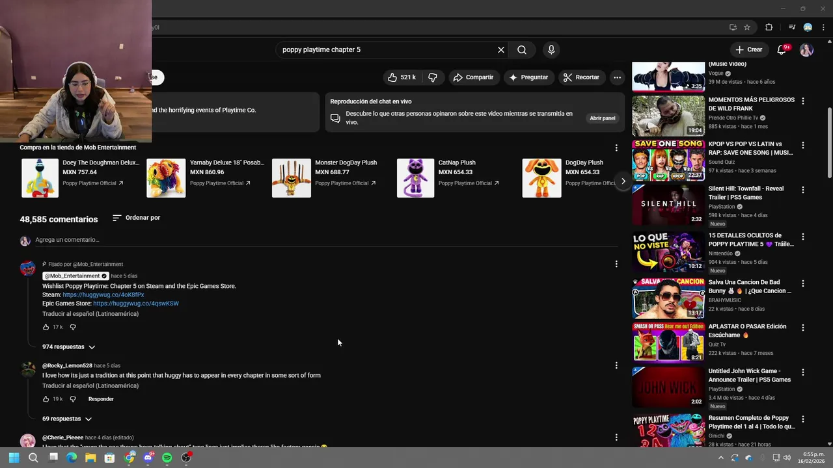The width and height of the screenshot is (833, 468).
Task: Open options menu for the Mob Entertainment store shelf
Action: pos(616,148)
